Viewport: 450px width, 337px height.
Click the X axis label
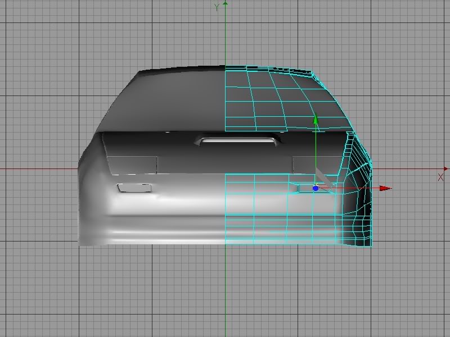point(440,177)
